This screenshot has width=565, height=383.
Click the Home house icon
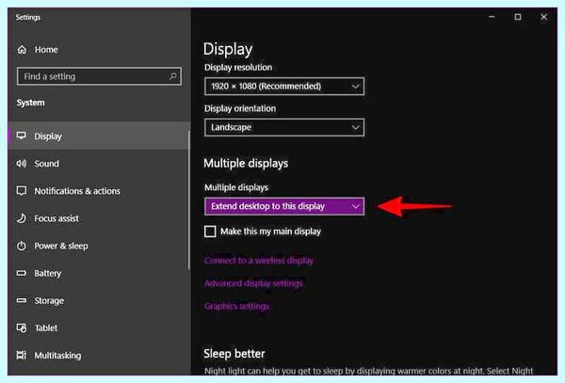22,49
